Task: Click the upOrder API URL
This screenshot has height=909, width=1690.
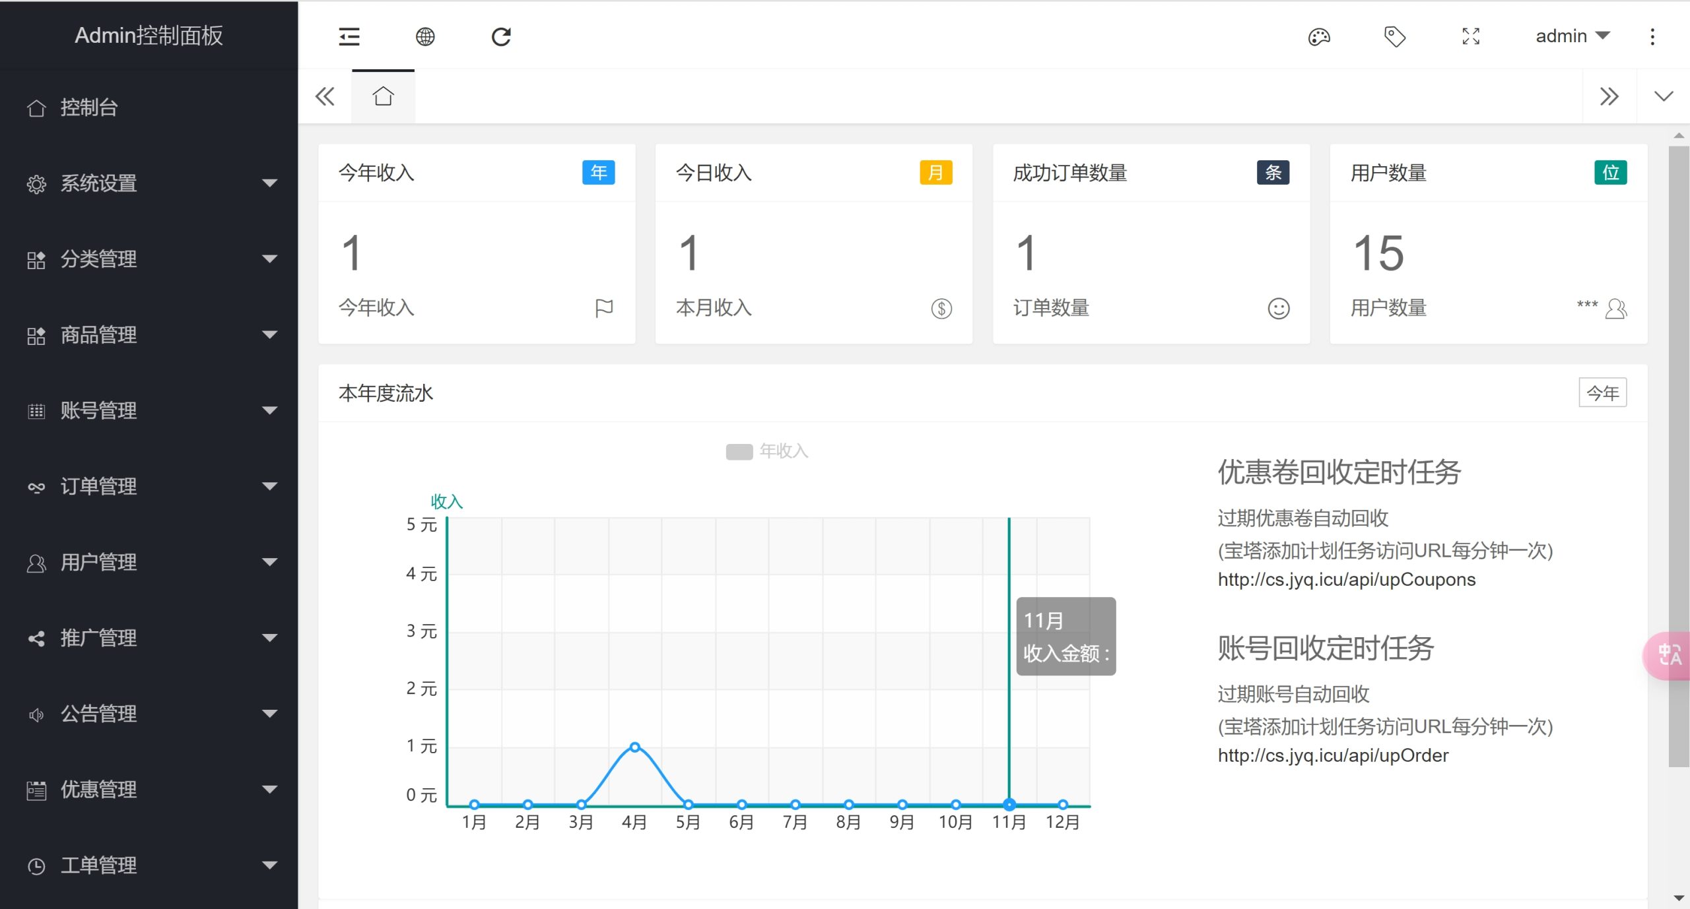Action: click(1333, 755)
